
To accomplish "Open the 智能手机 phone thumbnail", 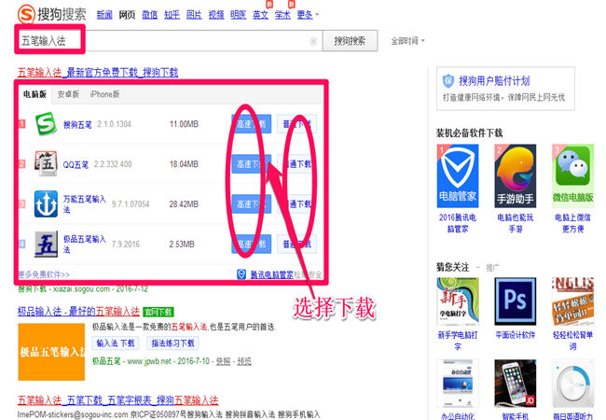I will point(516,383).
